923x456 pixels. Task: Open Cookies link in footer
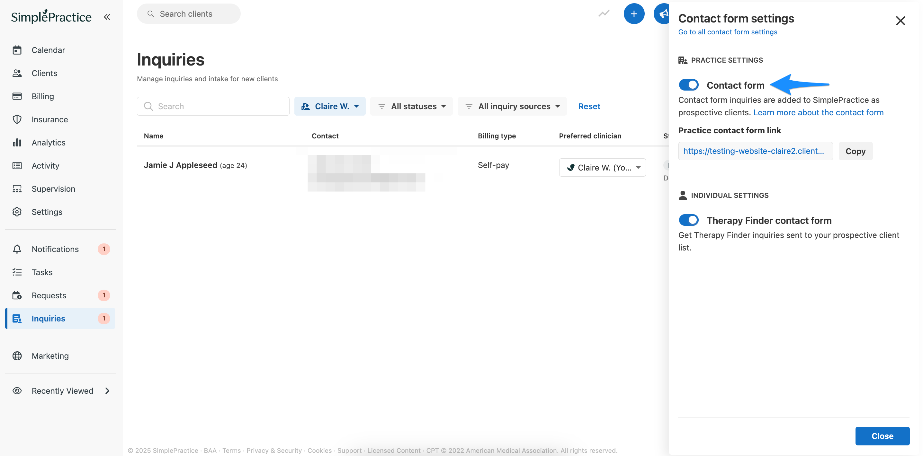click(x=319, y=450)
